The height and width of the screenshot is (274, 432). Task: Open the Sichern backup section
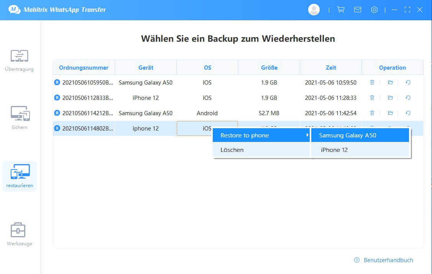coord(19,118)
